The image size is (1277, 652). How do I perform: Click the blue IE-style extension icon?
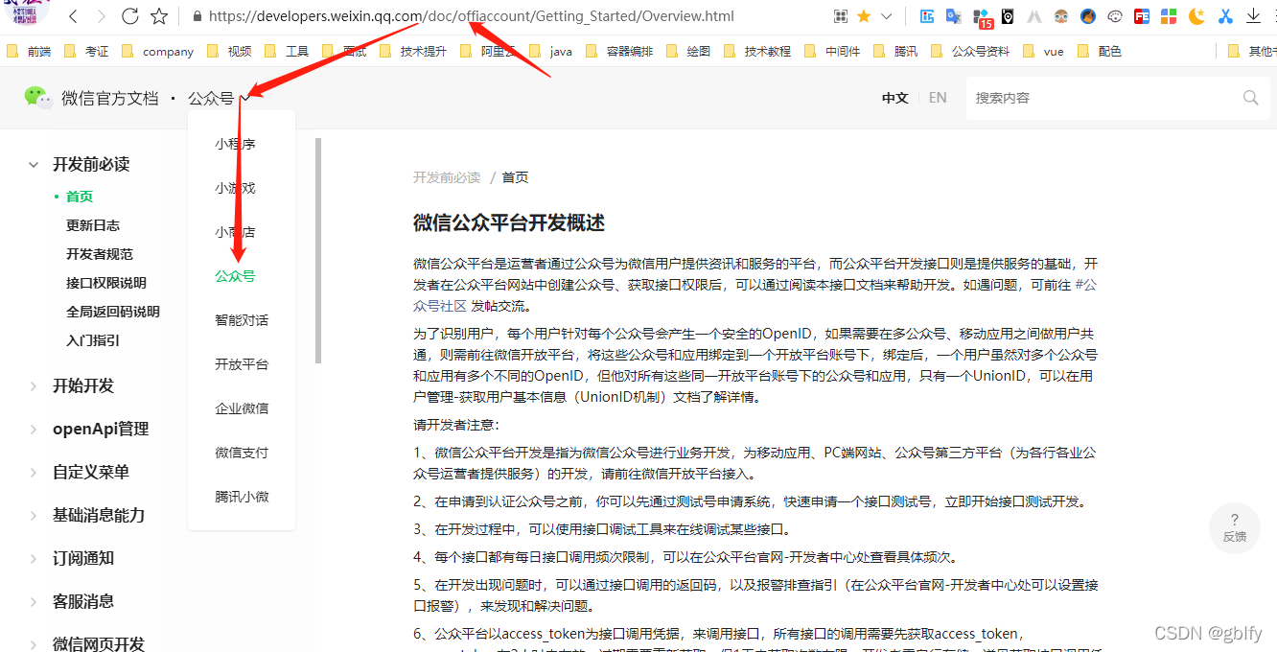927,16
